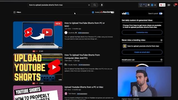Toggle the Enable Inline Keywords switch

coord(112,12)
